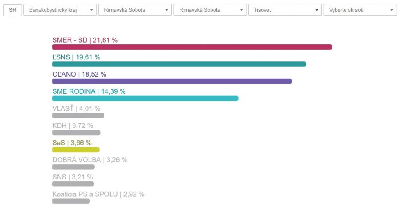The width and height of the screenshot is (400, 215).
Task: Click the SME RODINA 14,39 % label
Action: click(x=89, y=91)
